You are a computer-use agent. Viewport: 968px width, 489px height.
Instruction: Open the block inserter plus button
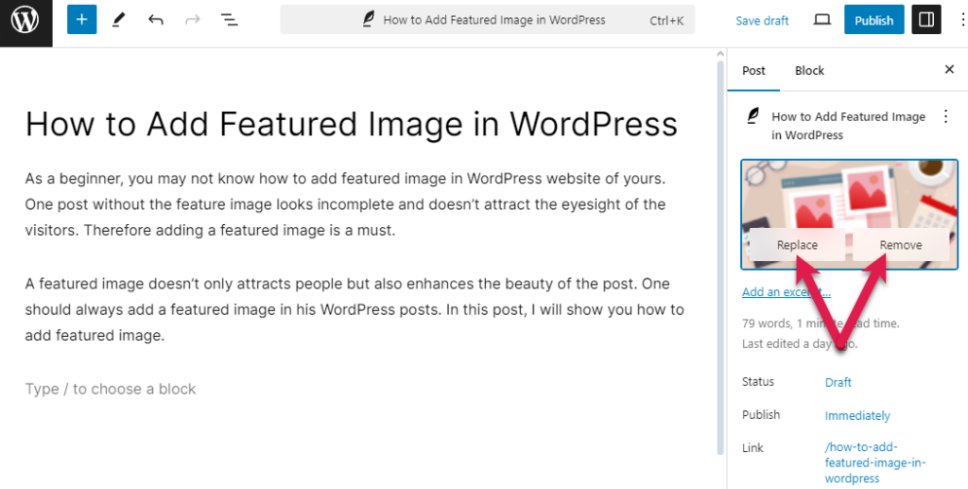point(81,20)
